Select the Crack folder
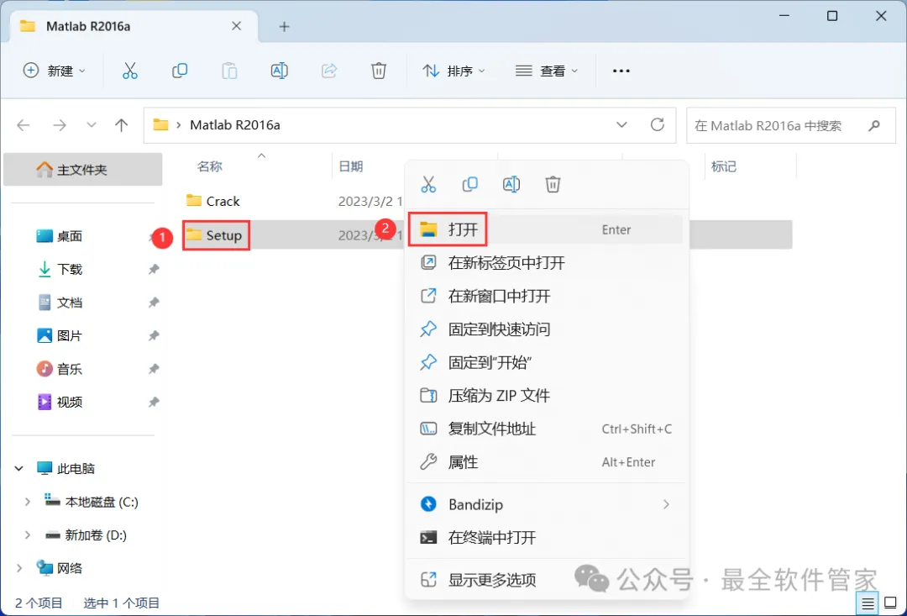Viewport: 907px width, 616px height. click(x=212, y=201)
